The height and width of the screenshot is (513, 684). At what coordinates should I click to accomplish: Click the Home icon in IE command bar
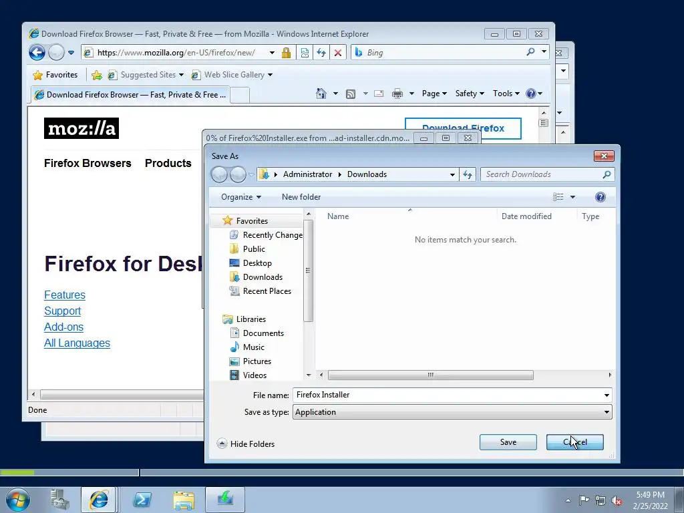point(321,94)
